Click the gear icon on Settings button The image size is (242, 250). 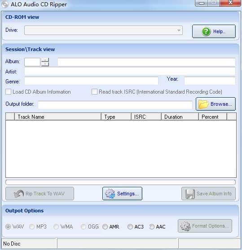click(x=110, y=194)
